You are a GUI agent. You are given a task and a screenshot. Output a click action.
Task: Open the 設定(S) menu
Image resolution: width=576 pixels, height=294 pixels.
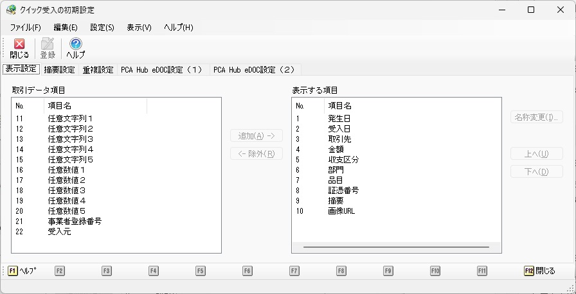click(x=102, y=28)
